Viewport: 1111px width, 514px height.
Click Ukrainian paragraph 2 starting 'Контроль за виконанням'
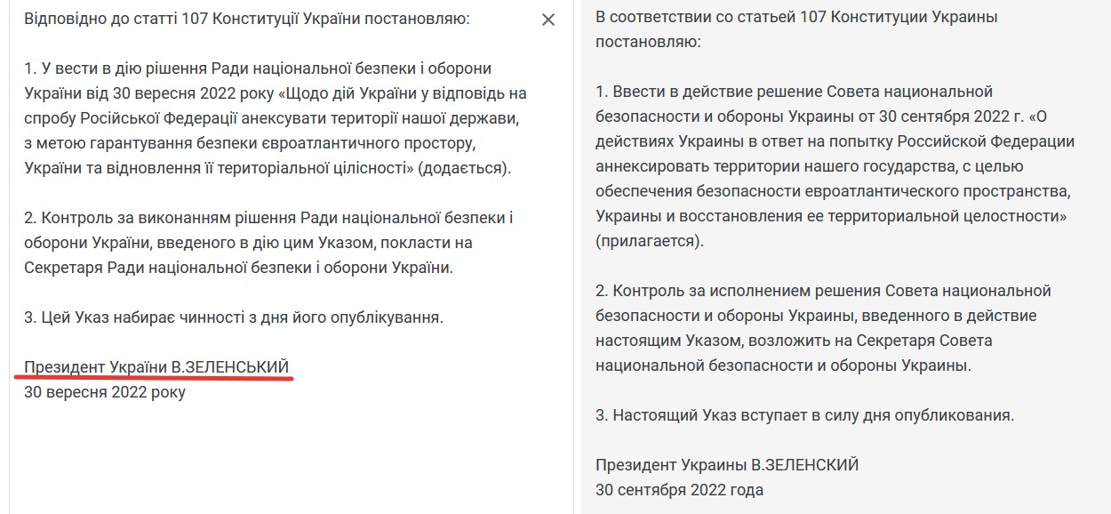269,243
